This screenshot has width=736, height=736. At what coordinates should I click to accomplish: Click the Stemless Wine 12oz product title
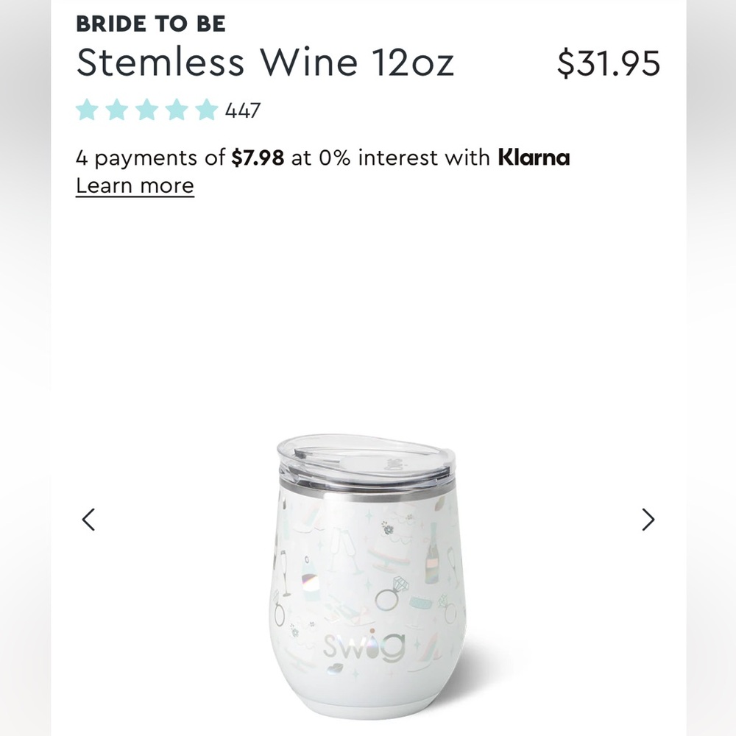(x=266, y=63)
